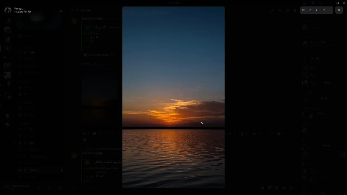Zoom in using the magnifier icon
Viewport: 347px width, 195px height.
[x=304, y=10]
